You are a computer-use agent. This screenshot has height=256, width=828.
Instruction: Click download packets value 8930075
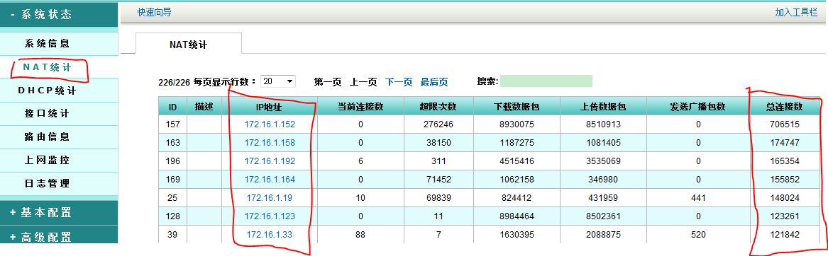517,125
